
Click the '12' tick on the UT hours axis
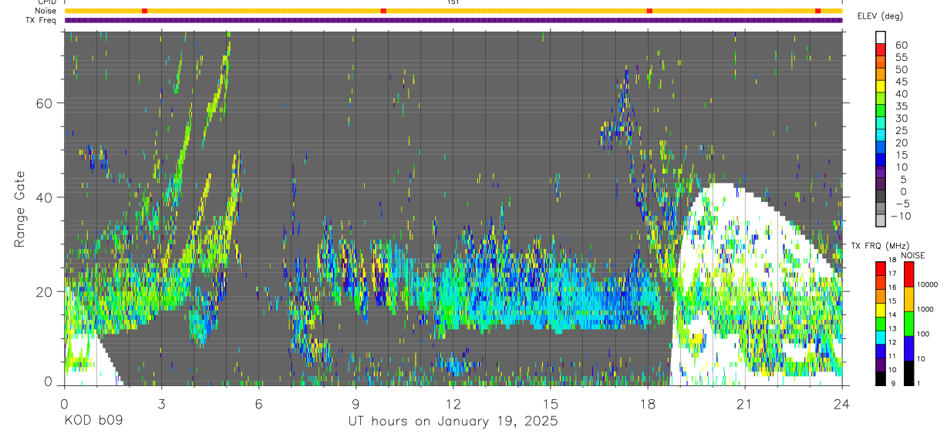[x=453, y=403]
